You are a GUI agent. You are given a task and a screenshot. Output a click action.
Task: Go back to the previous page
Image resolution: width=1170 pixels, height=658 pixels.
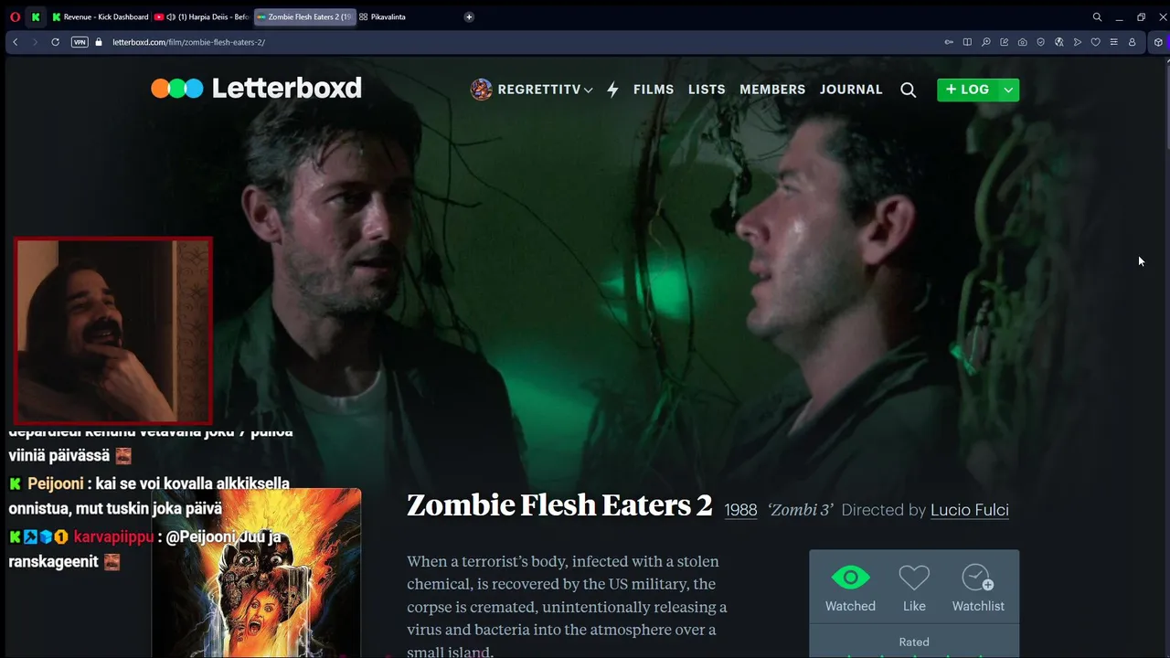coord(16,42)
